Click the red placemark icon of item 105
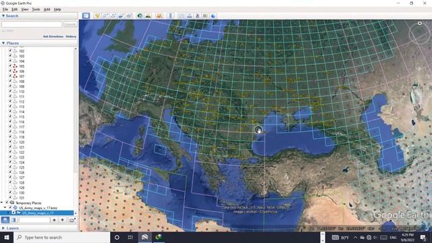 (15, 66)
